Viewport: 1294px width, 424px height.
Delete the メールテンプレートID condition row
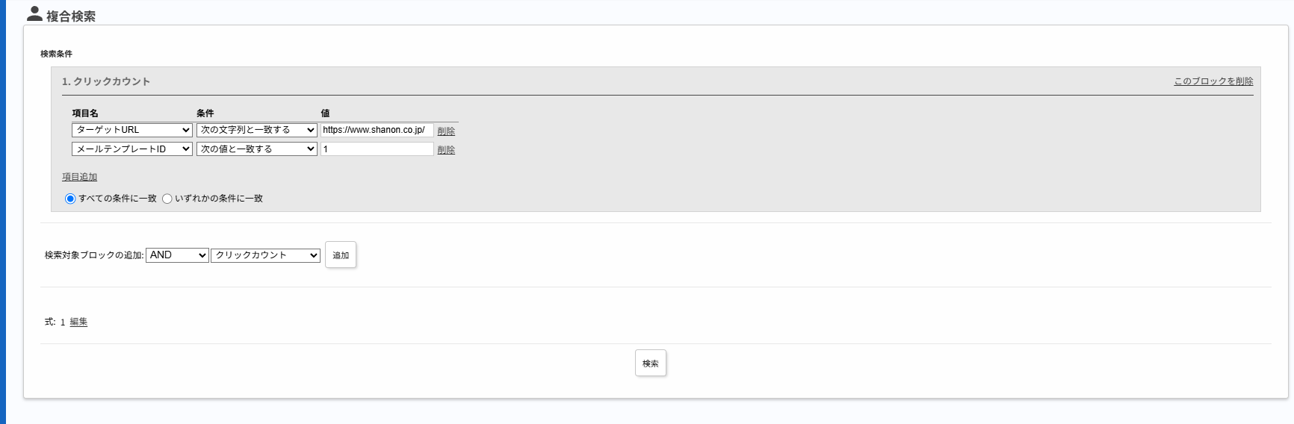point(446,150)
